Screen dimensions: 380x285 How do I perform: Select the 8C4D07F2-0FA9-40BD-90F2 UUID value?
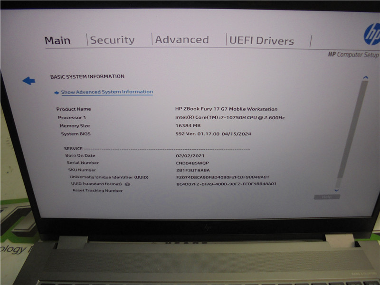(226, 184)
